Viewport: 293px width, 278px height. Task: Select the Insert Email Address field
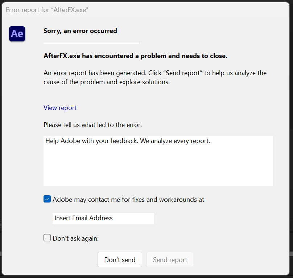pyautogui.click(x=103, y=218)
